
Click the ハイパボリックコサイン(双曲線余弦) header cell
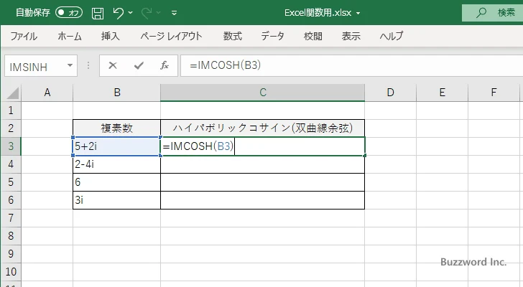(262, 128)
